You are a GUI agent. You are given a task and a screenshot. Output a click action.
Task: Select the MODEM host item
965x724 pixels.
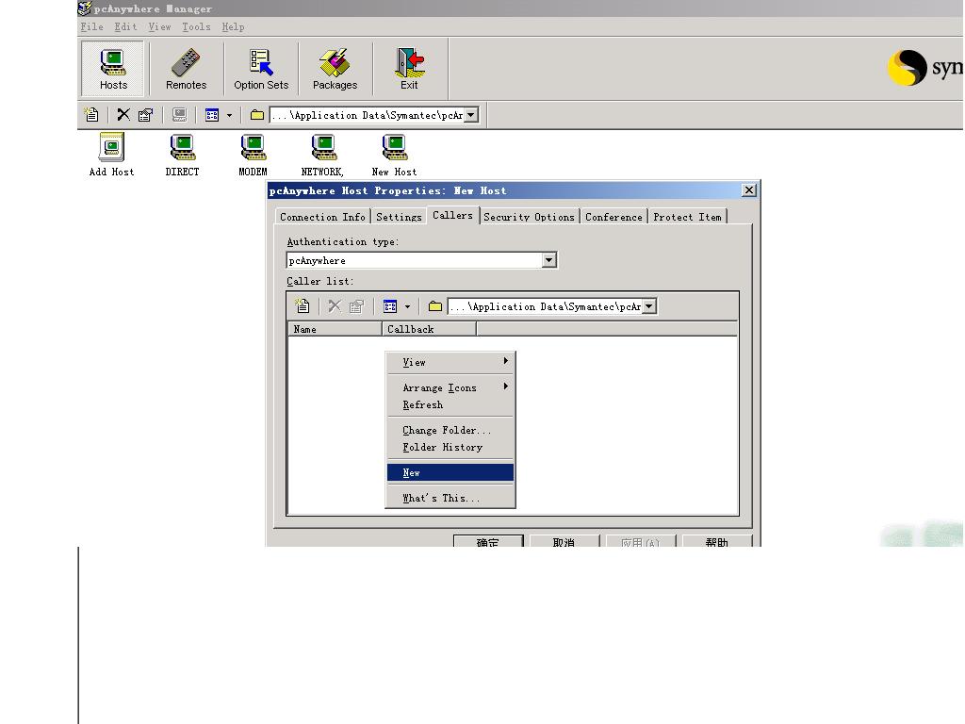click(x=253, y=156)
